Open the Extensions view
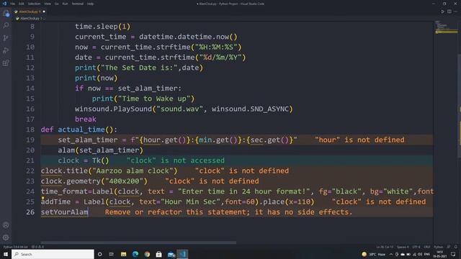 pyautogui.click(x=6, y=63)
